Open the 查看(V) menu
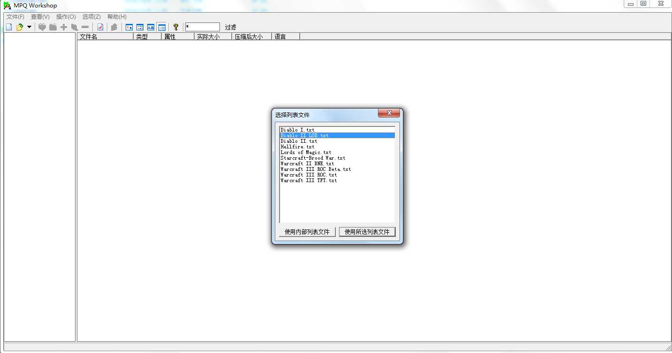This screenshot has height=353, width=672. (40, 17)
